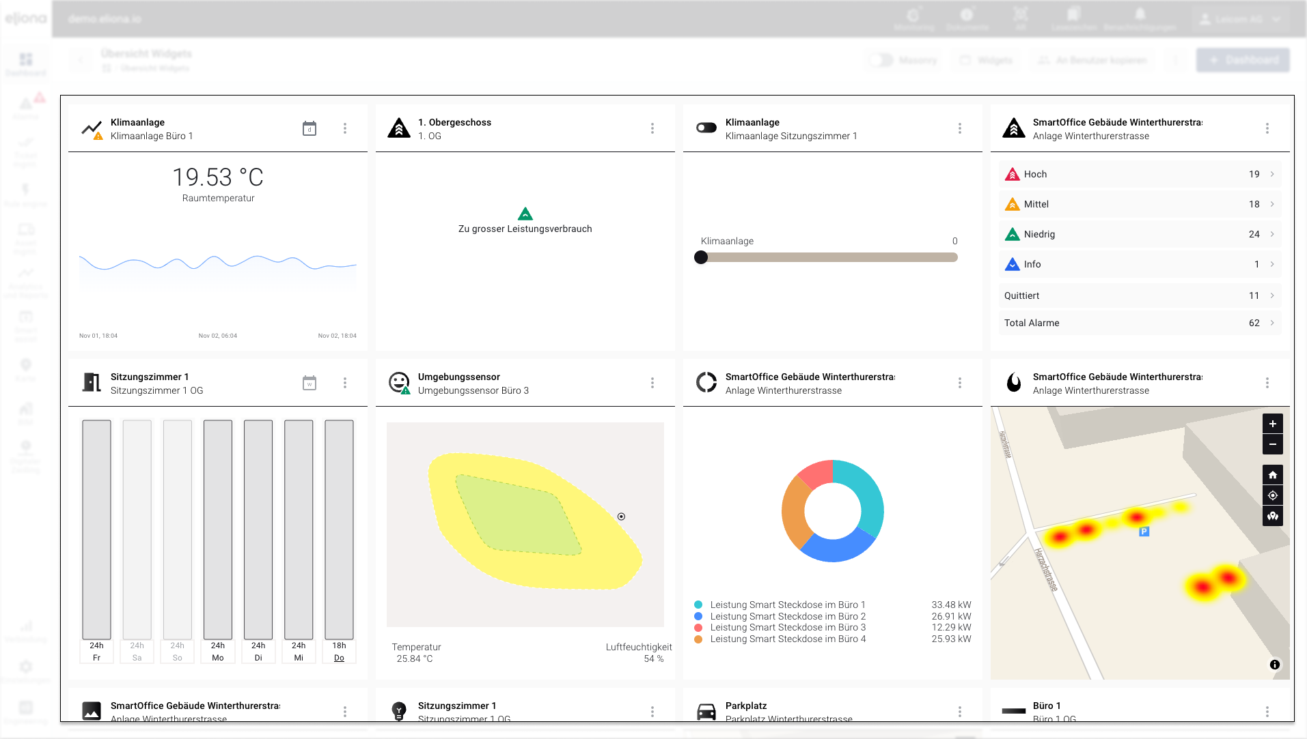Click the Widgets button
1307x739 pixels.
(986, 60)
